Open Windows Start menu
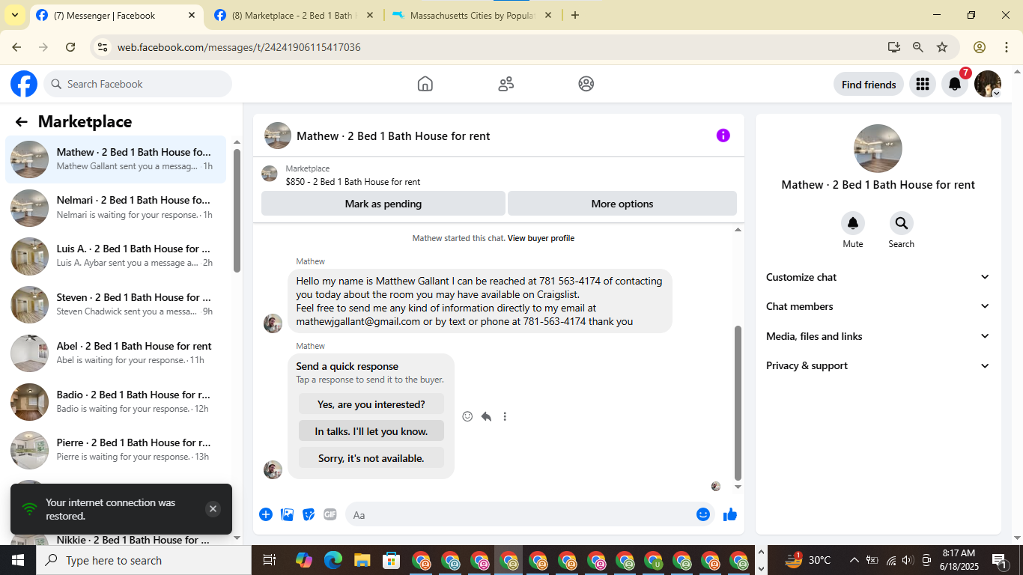This screenshot has height=575, width=1023. 18,560
